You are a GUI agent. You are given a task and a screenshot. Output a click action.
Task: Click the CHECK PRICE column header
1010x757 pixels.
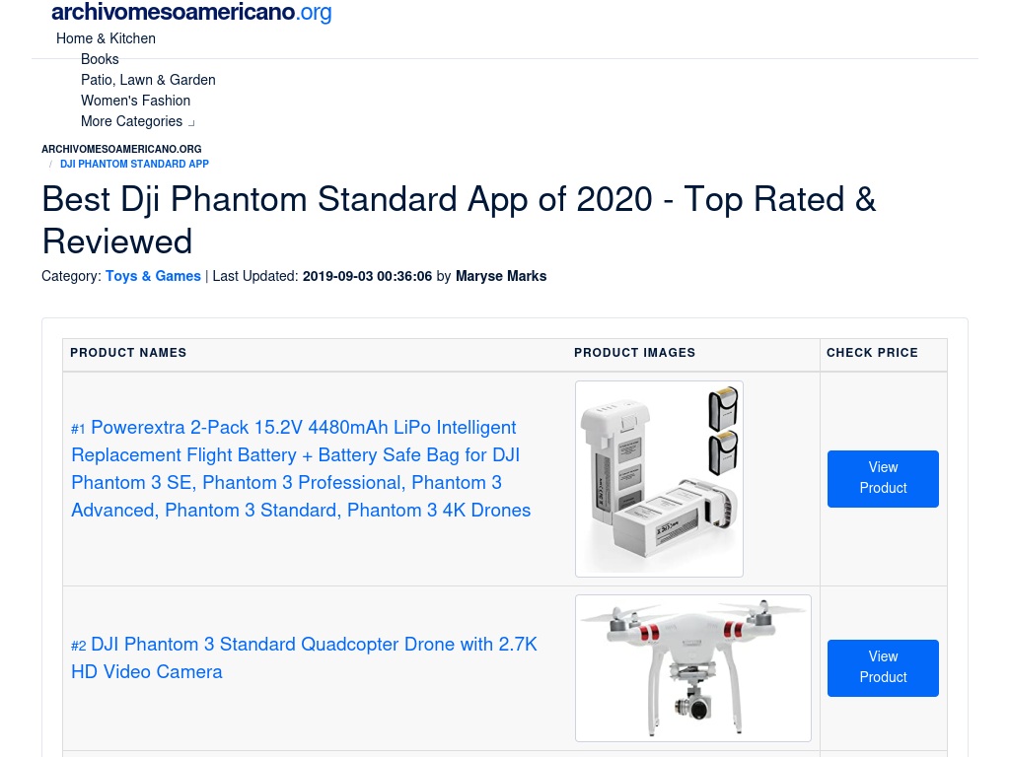872,353
